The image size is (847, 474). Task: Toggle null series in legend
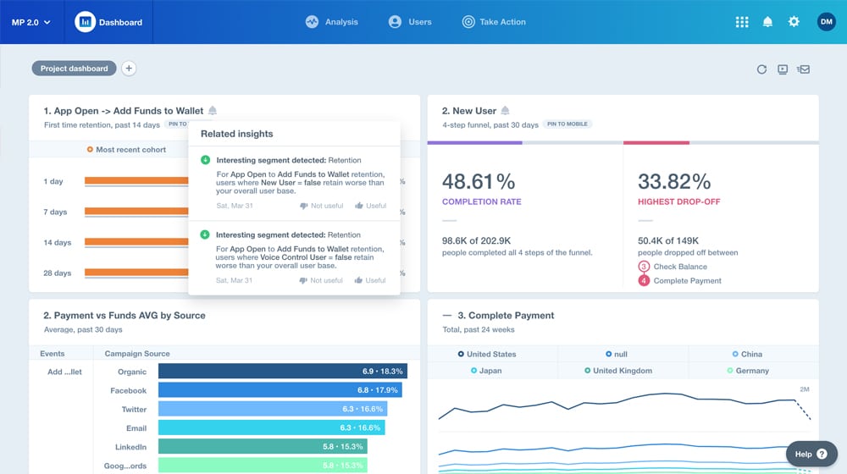pos(617,354)
